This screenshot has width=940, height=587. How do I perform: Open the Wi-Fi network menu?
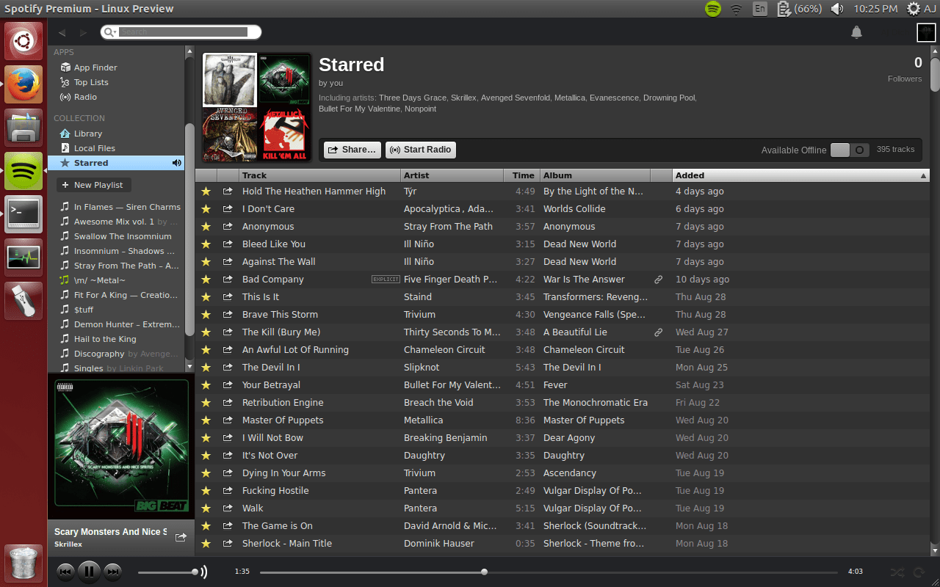click(736, 9)
